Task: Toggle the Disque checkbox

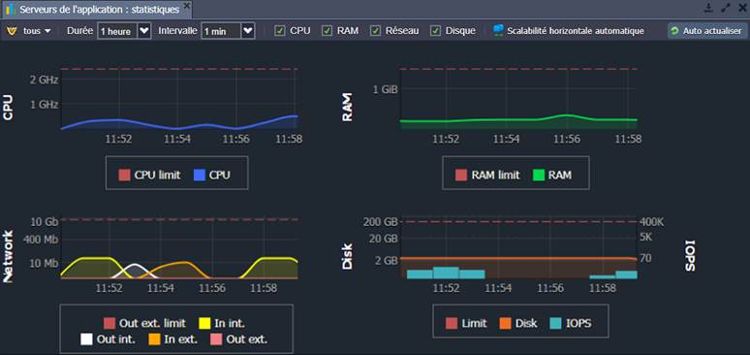Action: (435, 31)
